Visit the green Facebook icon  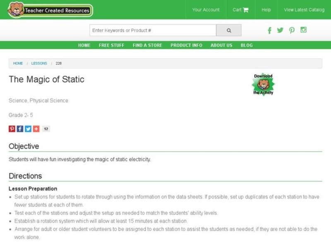(x=269, y=30)
